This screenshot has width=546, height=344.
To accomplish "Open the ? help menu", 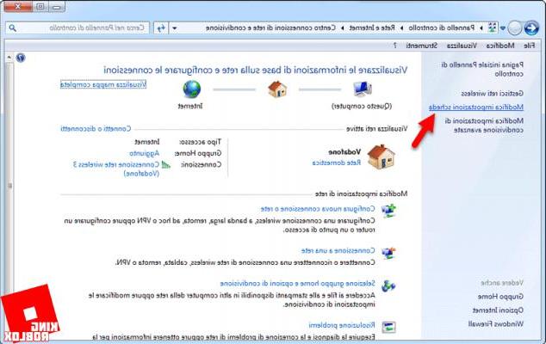I will click(395, 46).
